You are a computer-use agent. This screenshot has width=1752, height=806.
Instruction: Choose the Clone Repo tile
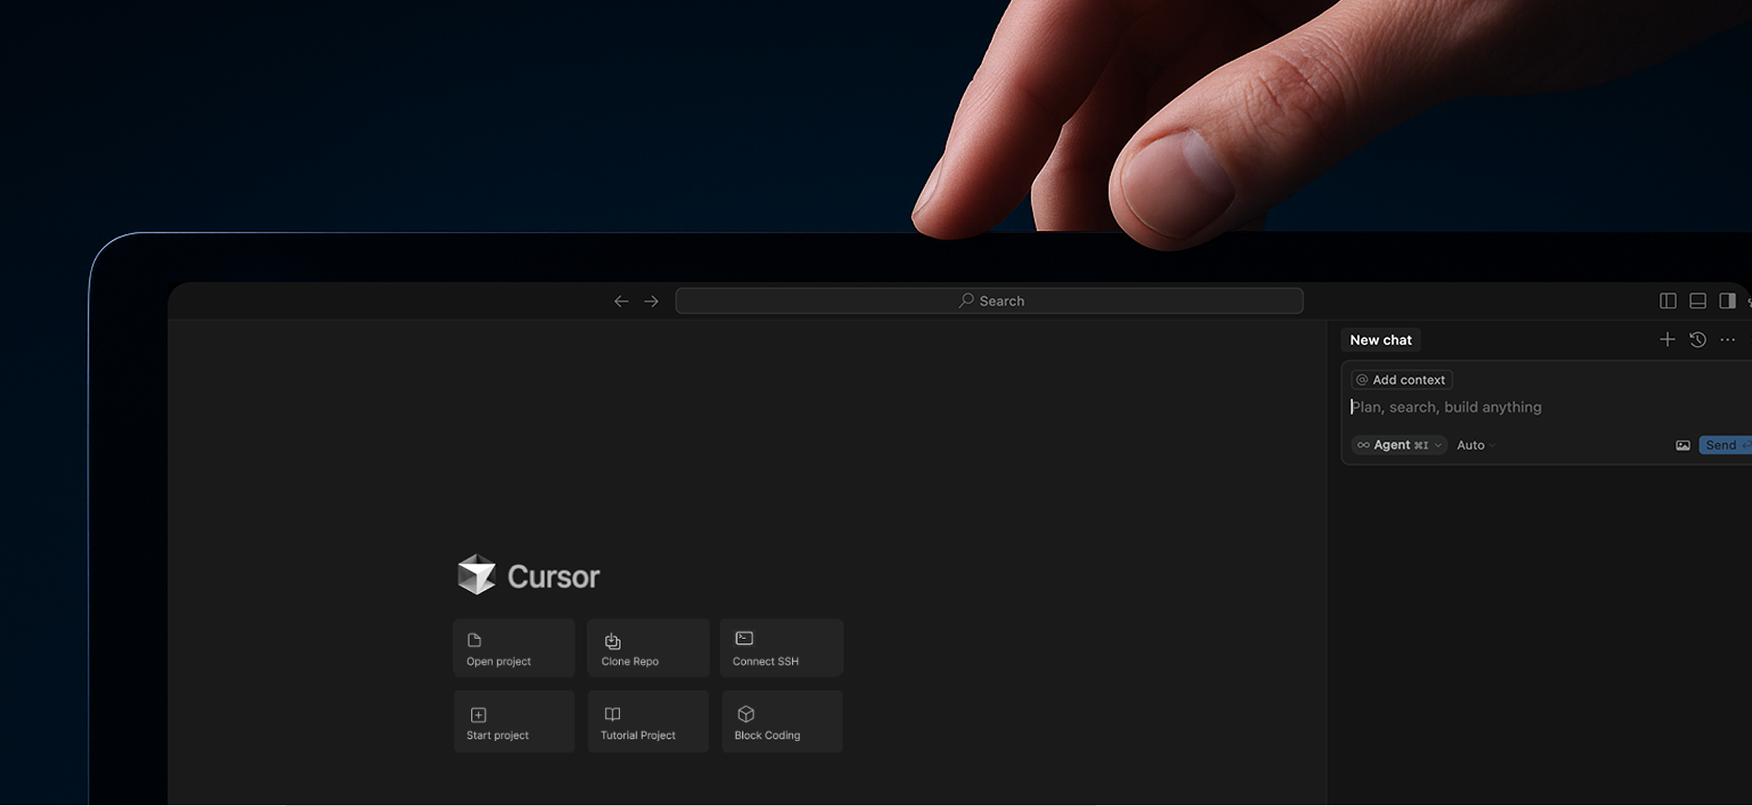647,648
